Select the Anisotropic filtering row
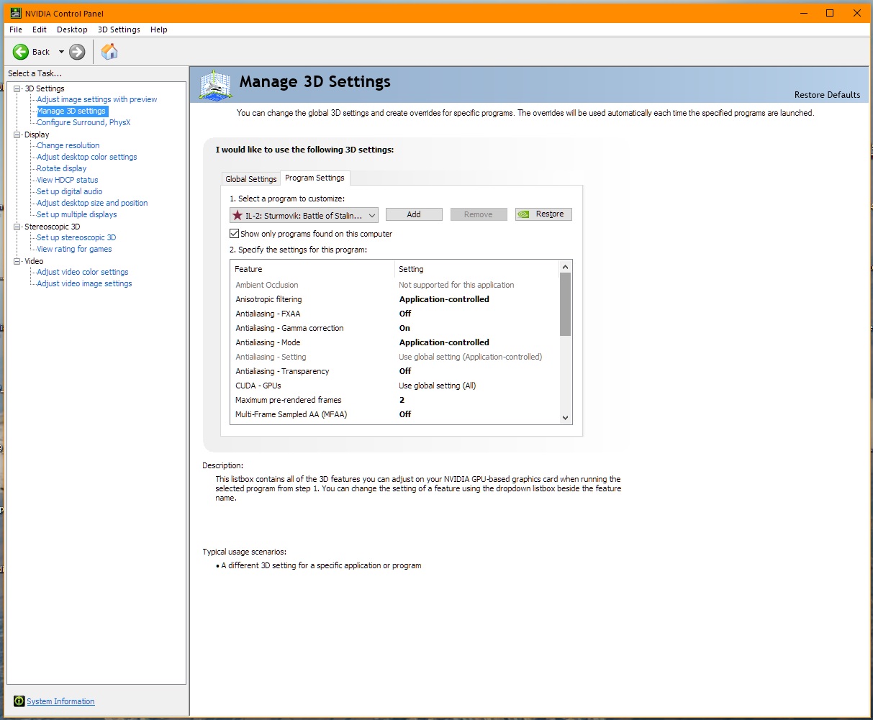 pos(394,299)
